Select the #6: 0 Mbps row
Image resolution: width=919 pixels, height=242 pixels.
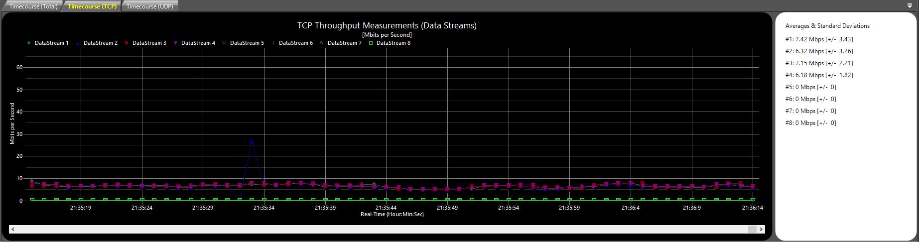click(x=810, y=99)
